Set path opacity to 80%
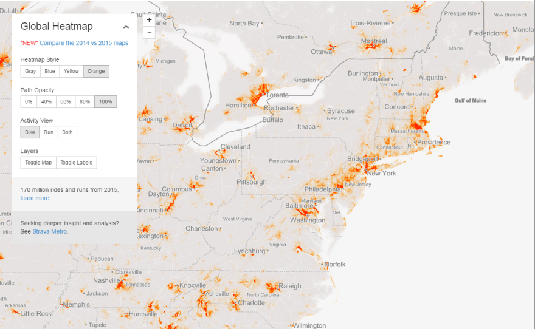535x329 pixels. [x=85, y=101]
